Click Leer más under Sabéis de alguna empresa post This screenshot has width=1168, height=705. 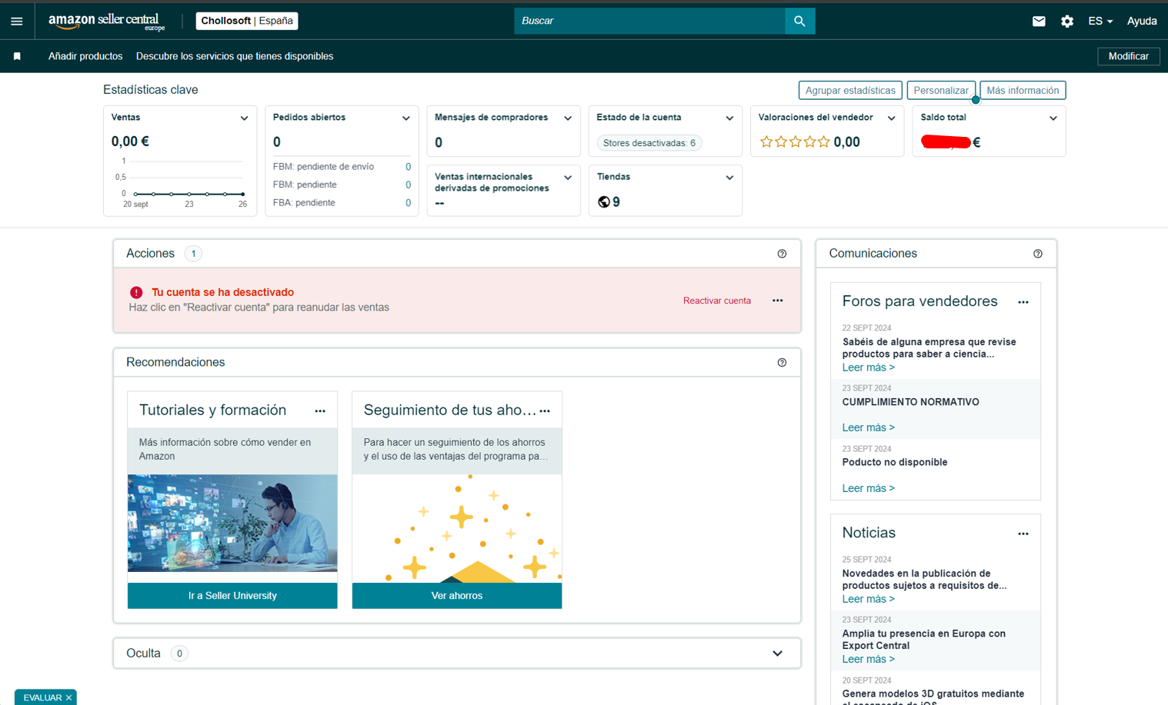tap(868, 367)
